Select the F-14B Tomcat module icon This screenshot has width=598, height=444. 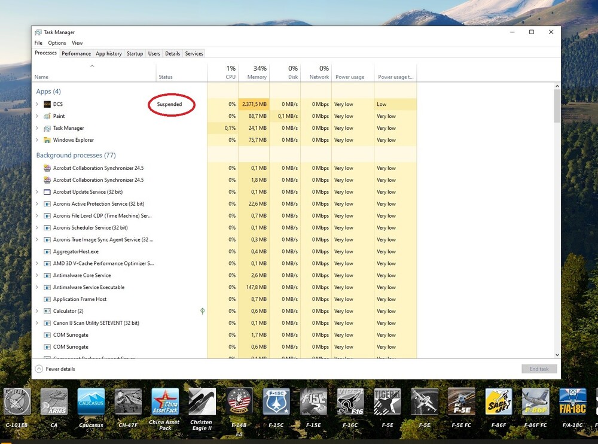pos(239,402)
